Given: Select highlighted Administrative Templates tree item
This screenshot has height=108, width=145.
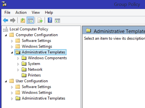Looking at the screenshot, I should 40,52.
